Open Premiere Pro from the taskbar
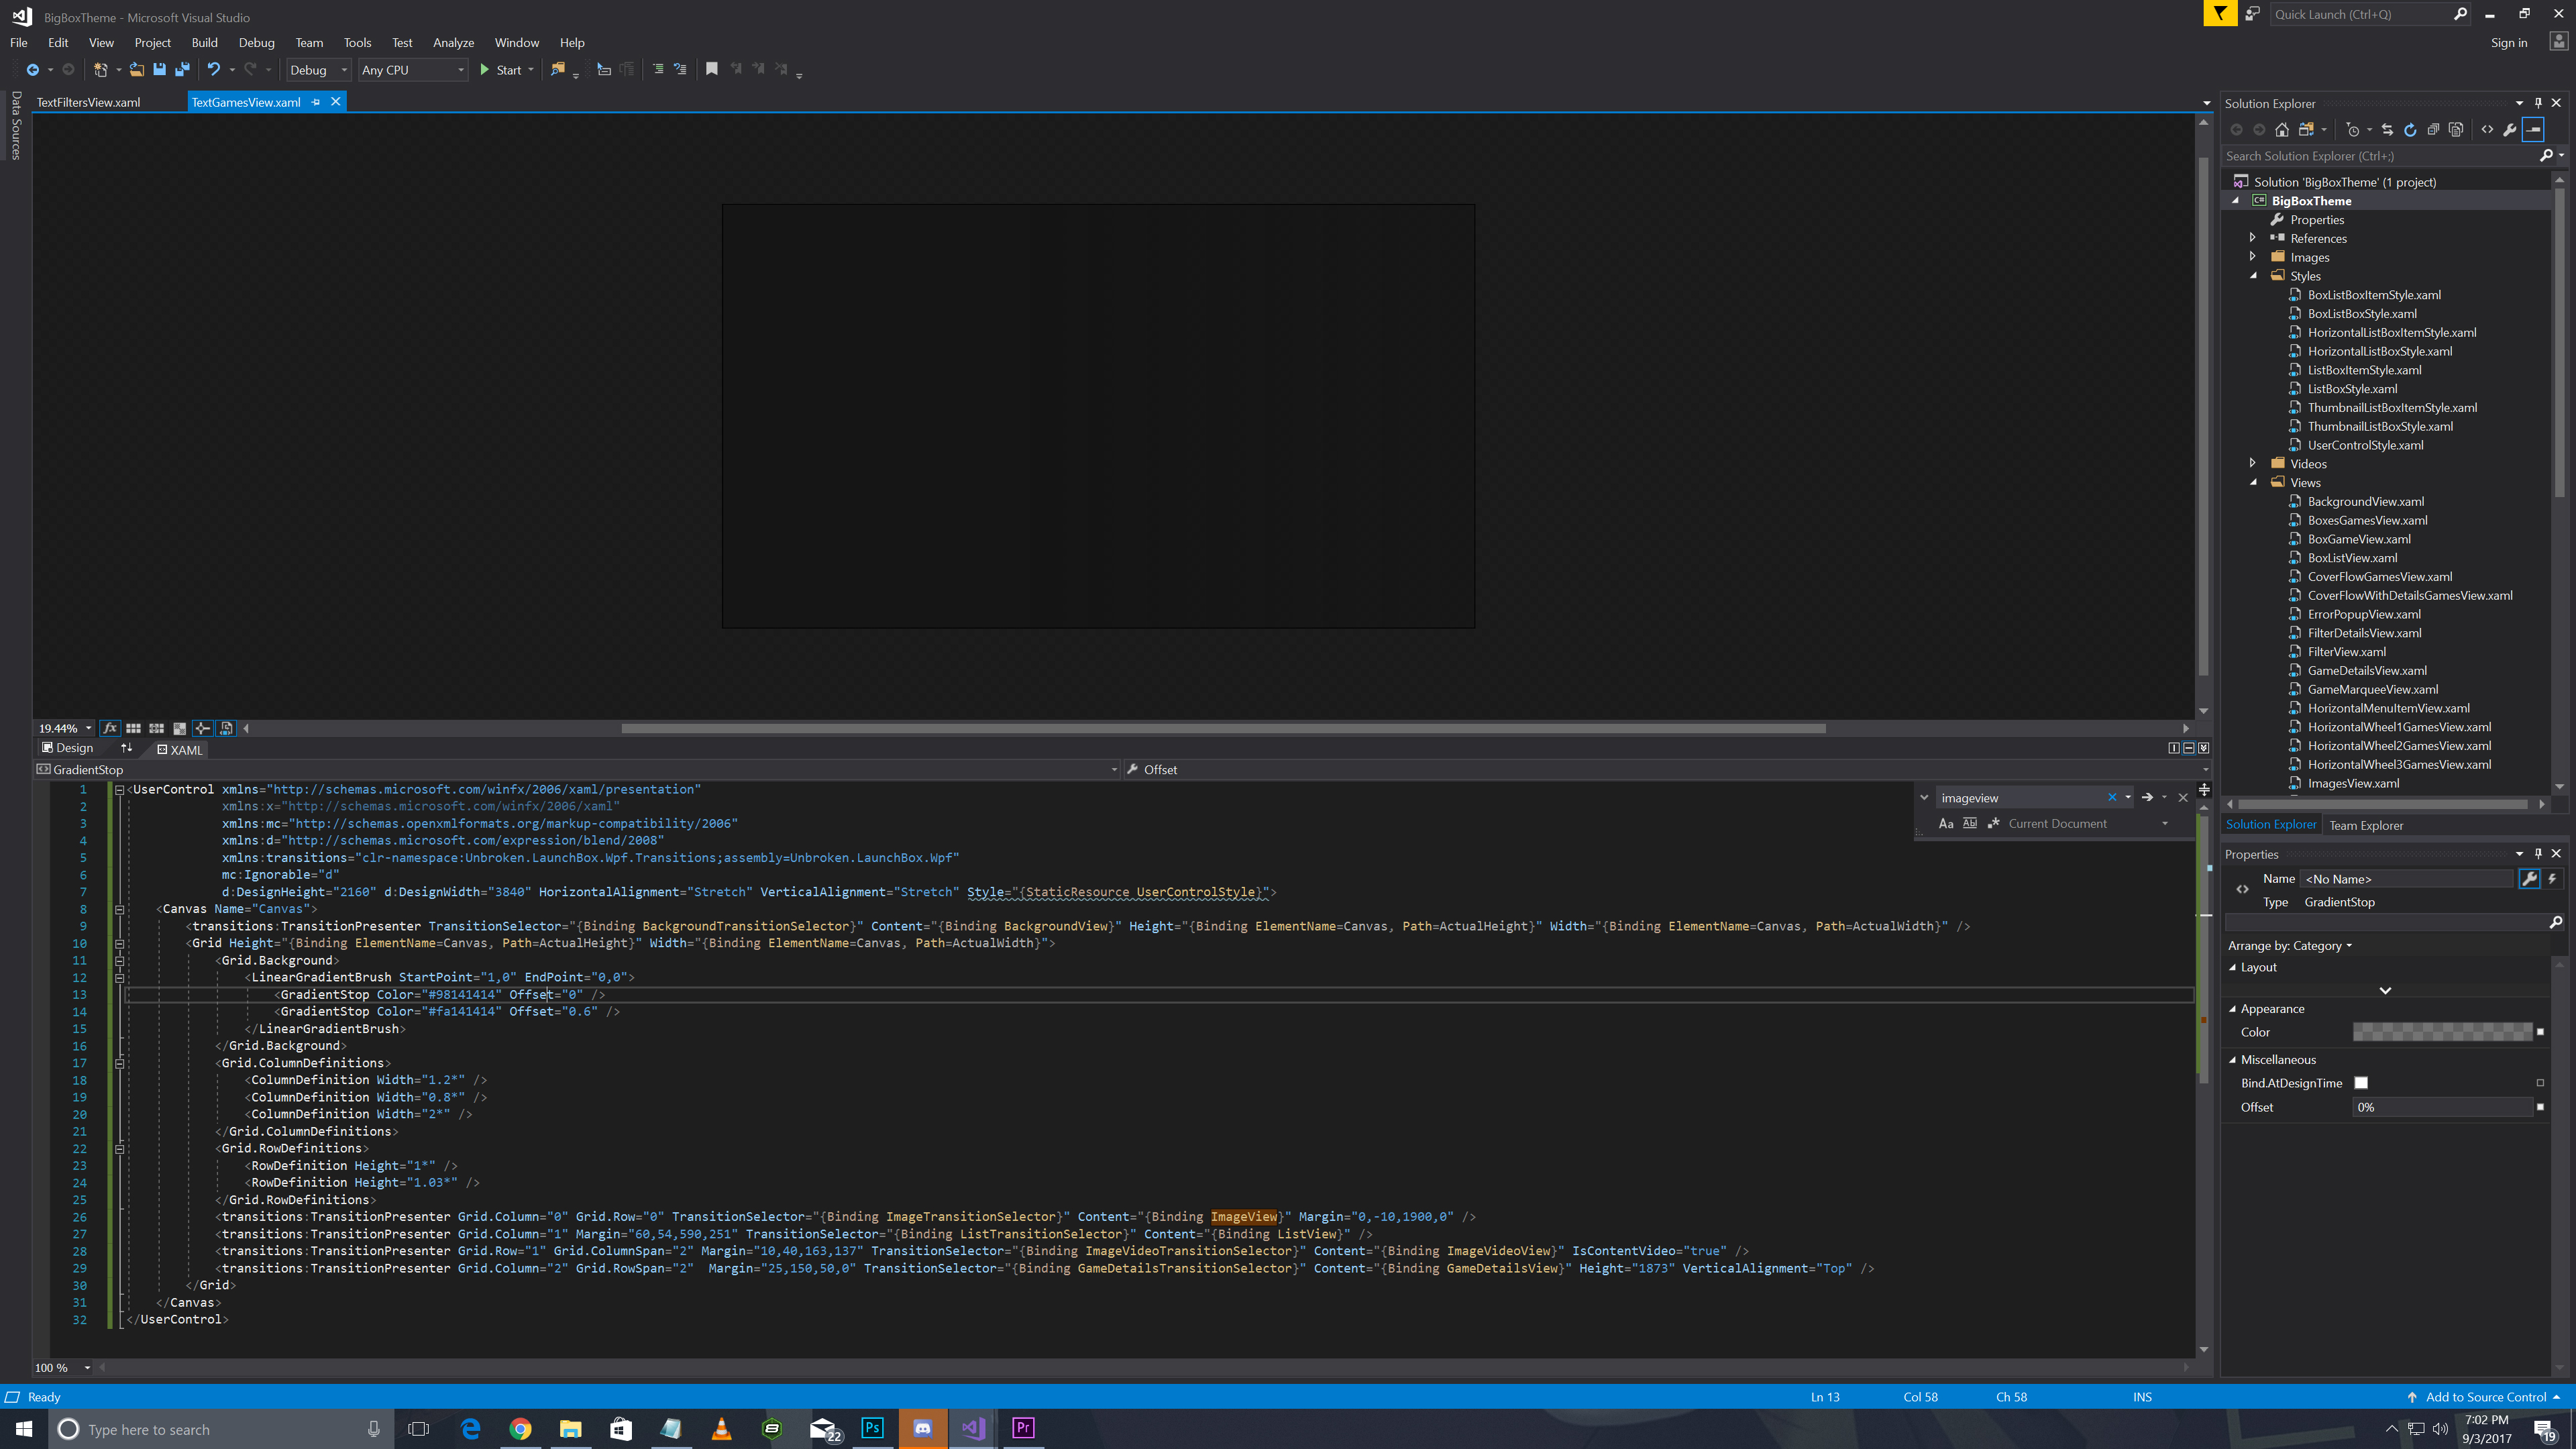Viewport: 2576px width, 1449px height. (1023, 1428)
